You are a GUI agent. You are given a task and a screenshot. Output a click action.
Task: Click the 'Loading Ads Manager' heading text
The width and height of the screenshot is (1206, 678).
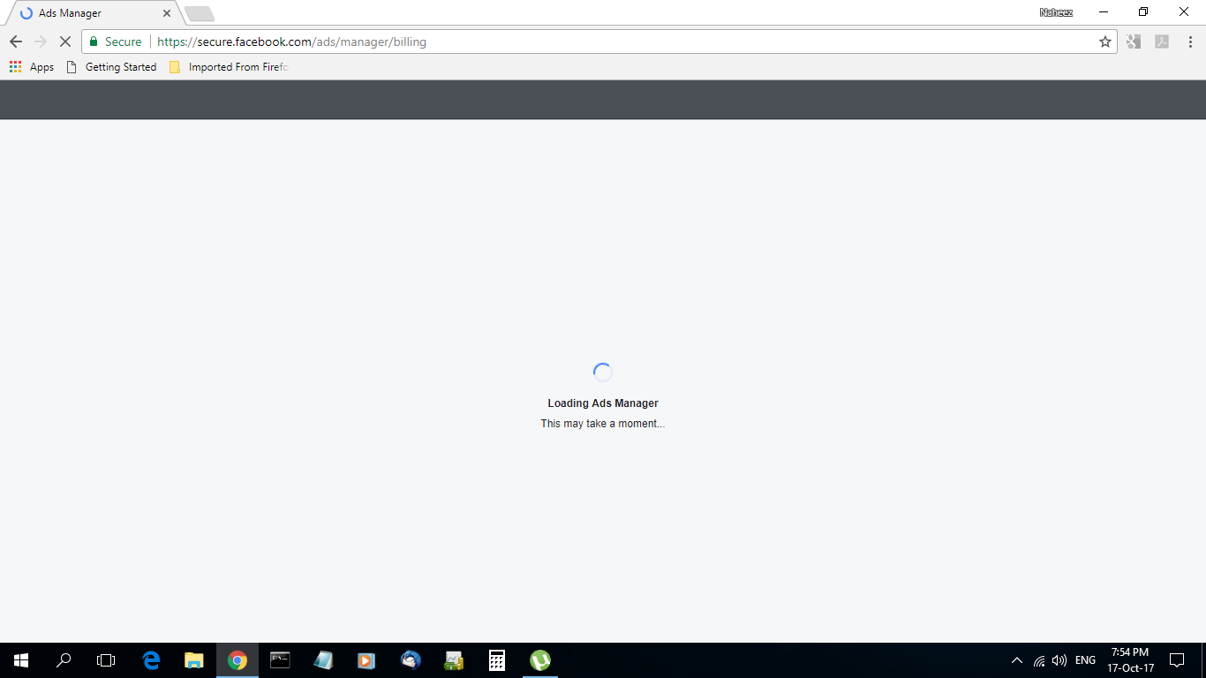[603, 403]
